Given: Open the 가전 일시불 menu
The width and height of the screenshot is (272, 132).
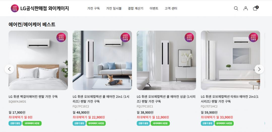Looking at the screenshot, I should [x=114, y=8].
